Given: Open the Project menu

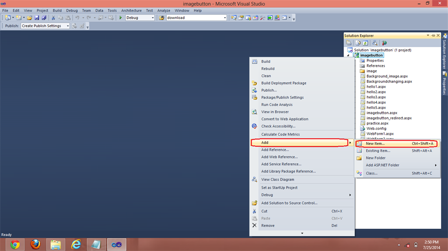Looking at the screenshot, I should tap(42, 10).
